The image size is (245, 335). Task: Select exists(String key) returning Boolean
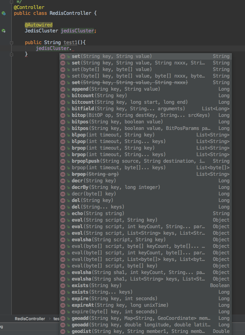146,286
